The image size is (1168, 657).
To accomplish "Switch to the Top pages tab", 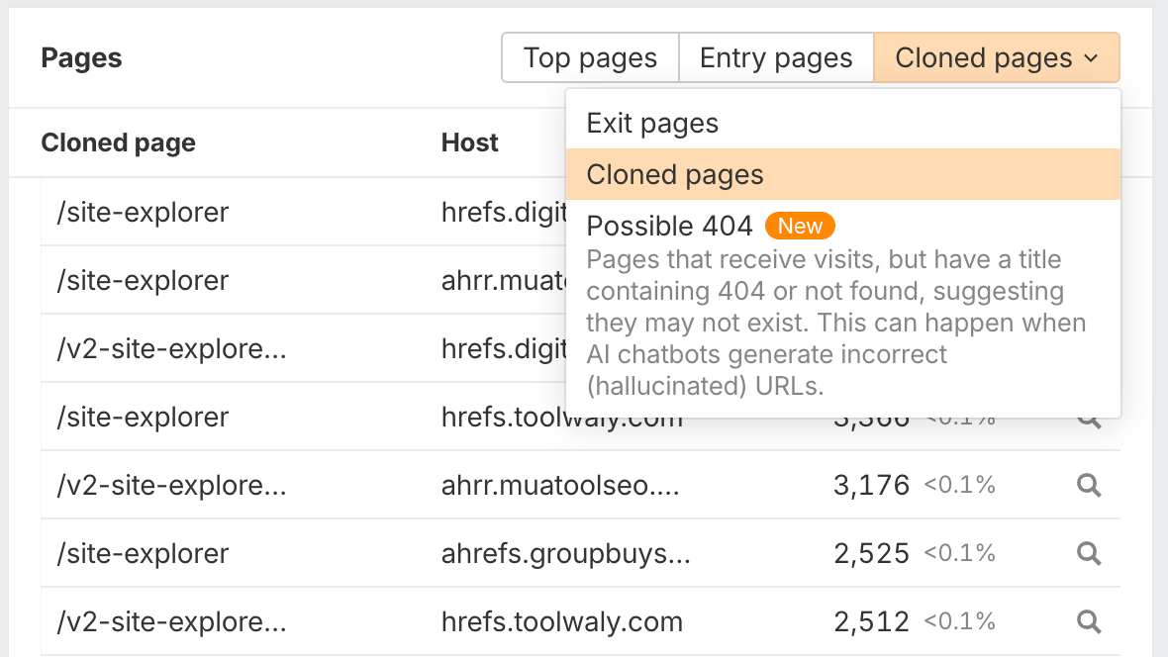I will pos(590,57).
